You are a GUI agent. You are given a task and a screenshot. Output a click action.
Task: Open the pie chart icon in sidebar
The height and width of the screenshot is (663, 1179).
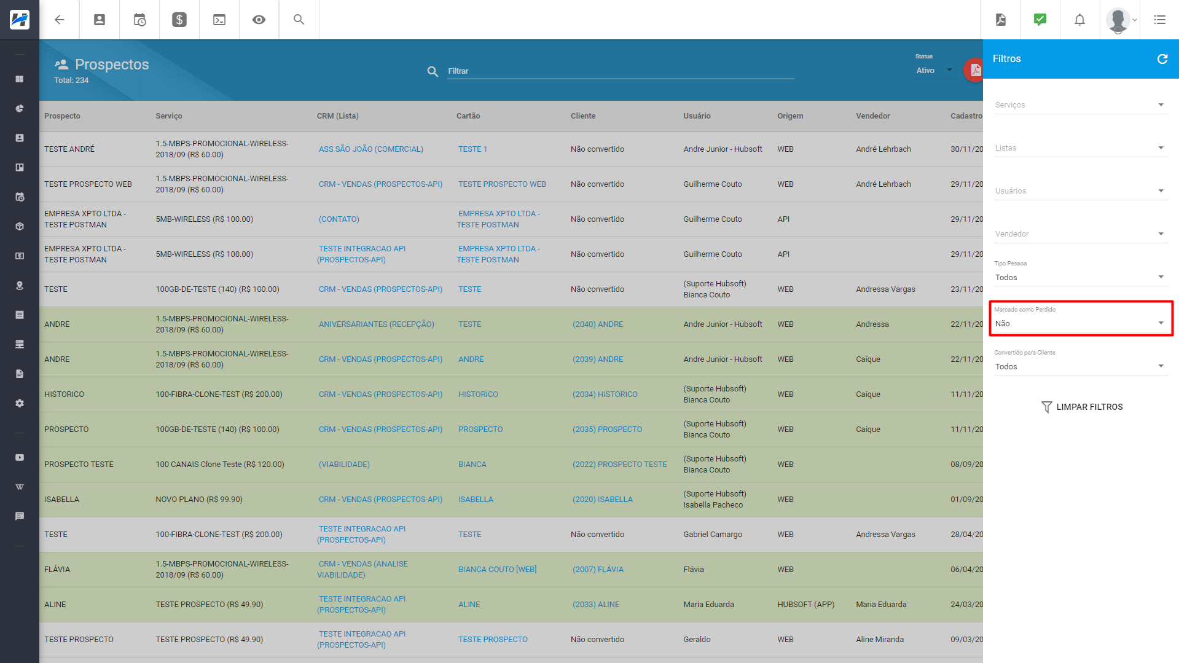coord(20,108)
